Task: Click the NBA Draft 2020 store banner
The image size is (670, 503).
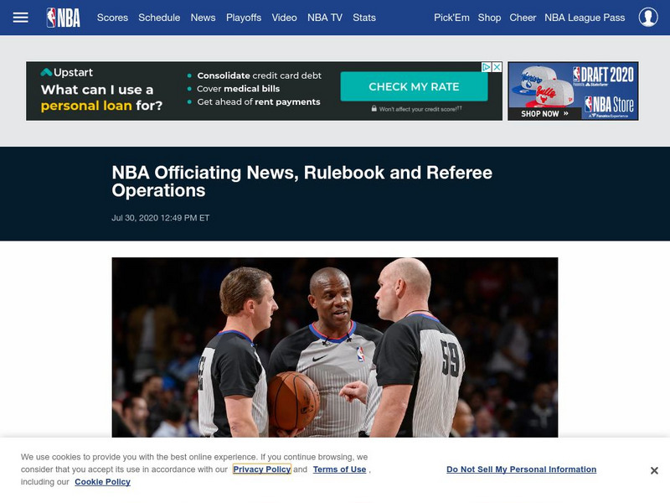Action: [573, 91]
